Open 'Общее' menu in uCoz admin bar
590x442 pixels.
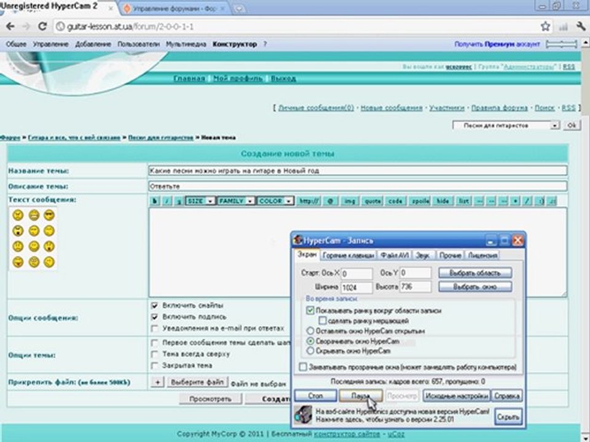(x=16, y=44)
